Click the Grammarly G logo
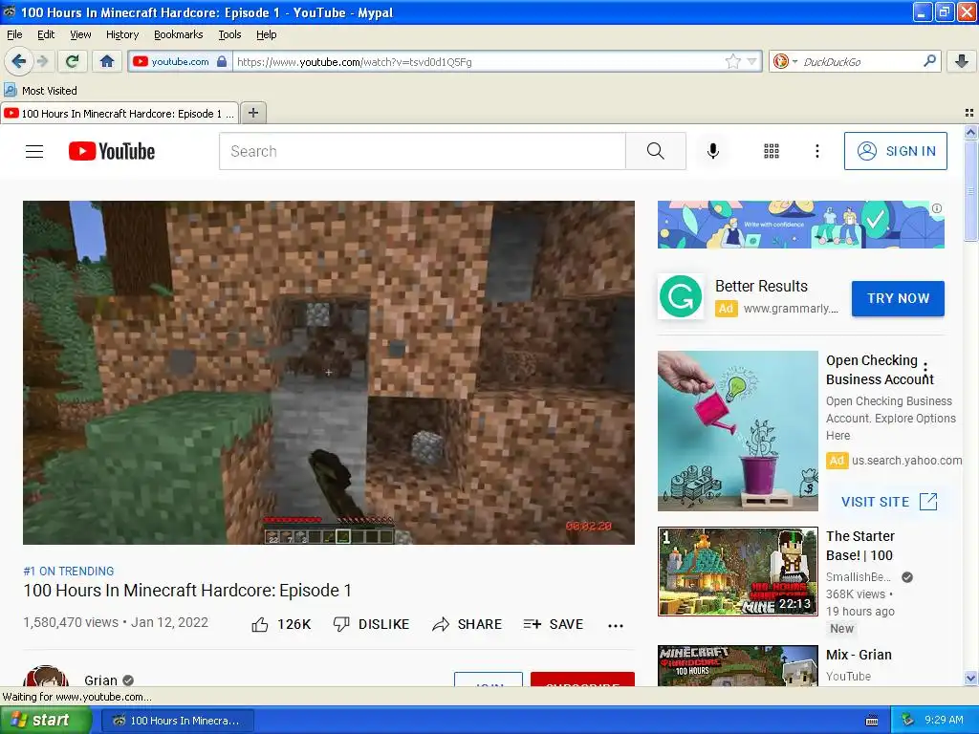This screenshot has height=734, width=979. 681,296
